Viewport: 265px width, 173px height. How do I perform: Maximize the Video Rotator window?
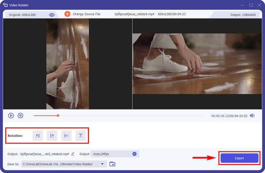click(251, 5)
